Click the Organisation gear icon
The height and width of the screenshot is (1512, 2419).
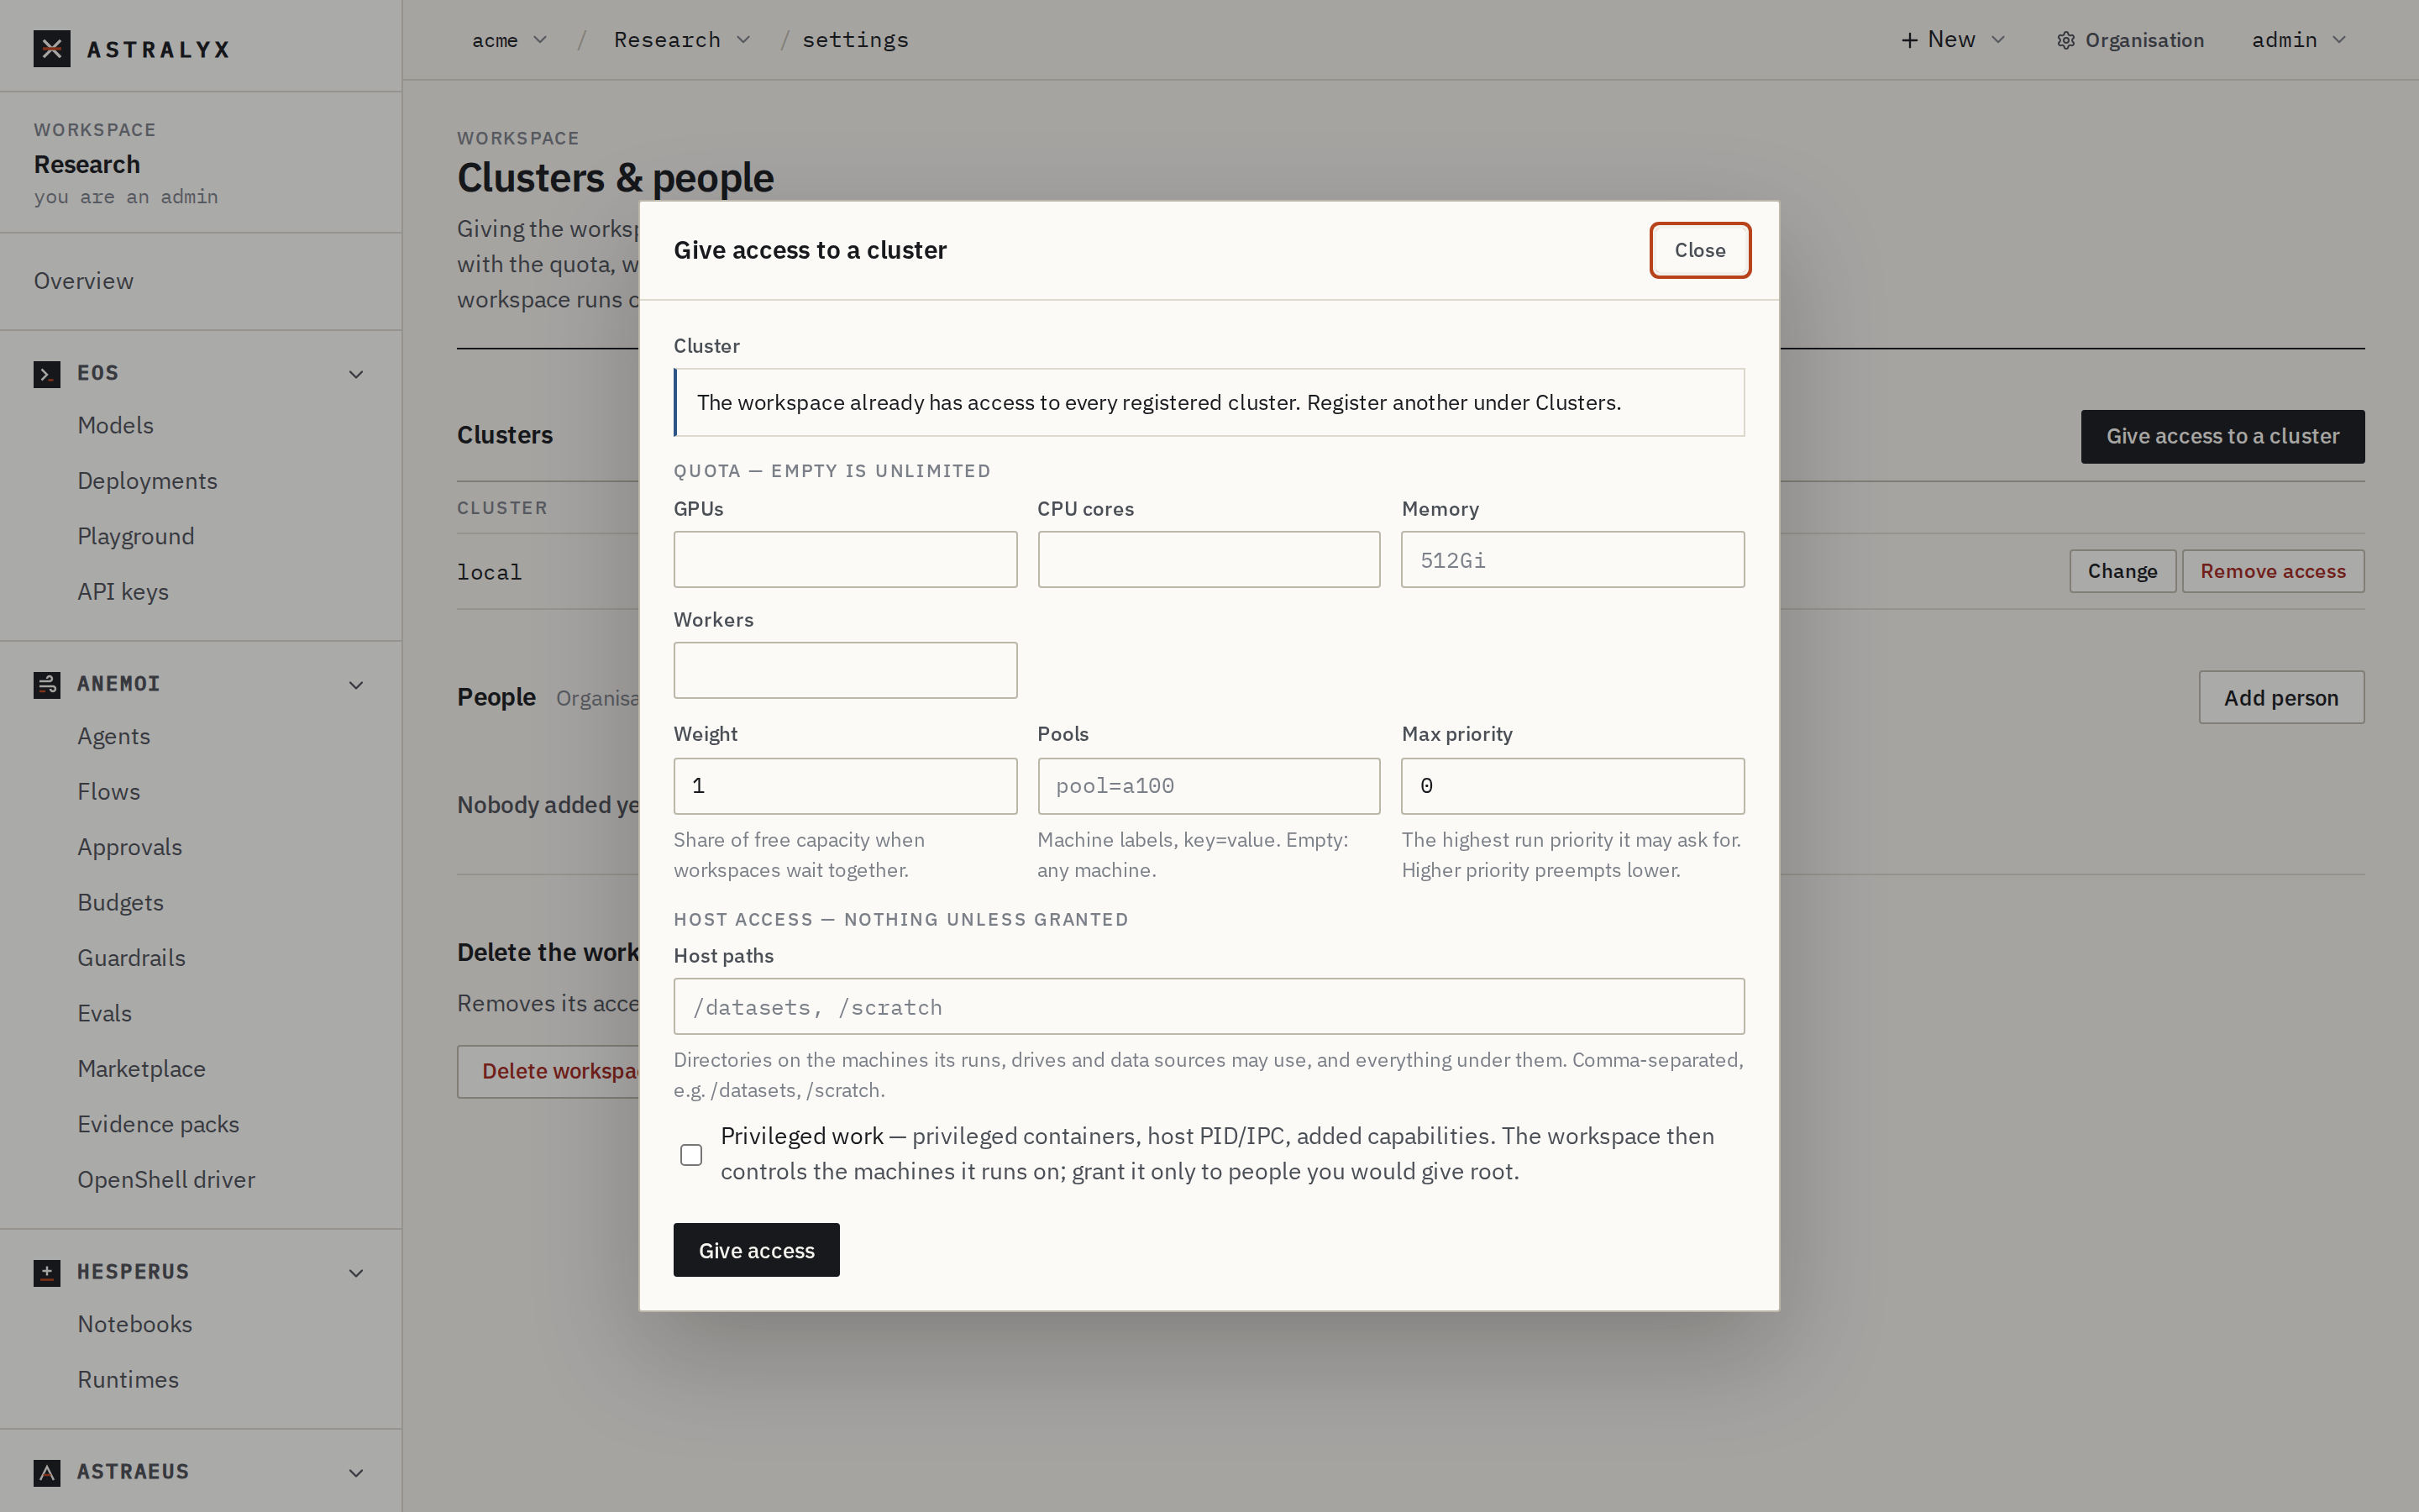coord(2066,40)
